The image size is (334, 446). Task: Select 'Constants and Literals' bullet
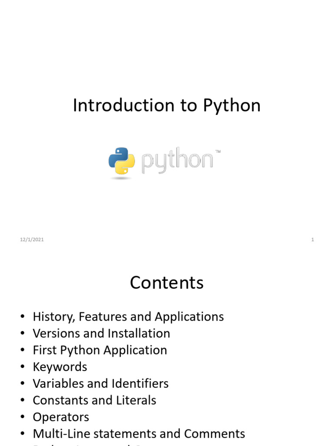point(94,400)
